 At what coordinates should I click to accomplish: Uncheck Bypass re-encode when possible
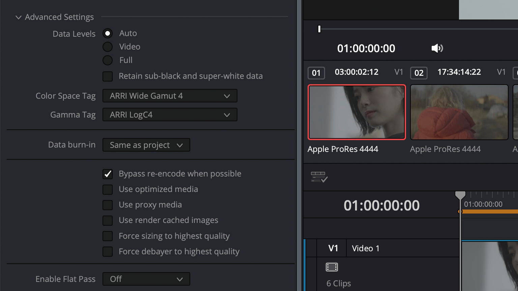tap(108, 174)
